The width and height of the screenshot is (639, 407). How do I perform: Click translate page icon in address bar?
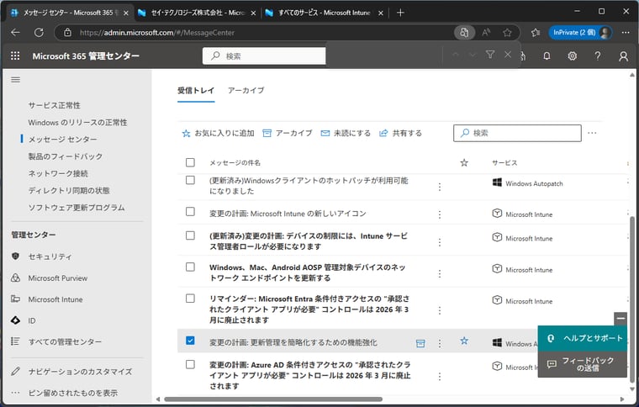[464, 33]
